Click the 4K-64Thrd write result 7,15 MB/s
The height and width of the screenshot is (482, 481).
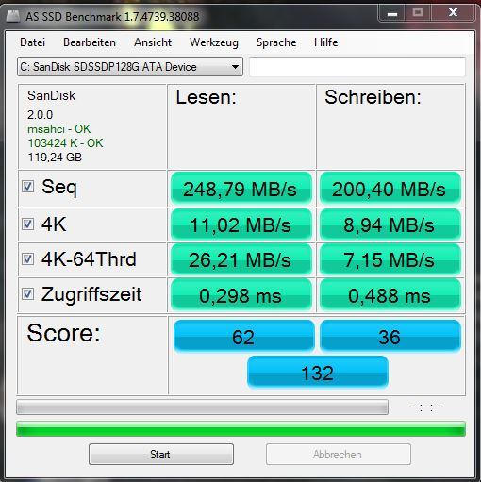[x=390, y=259]
